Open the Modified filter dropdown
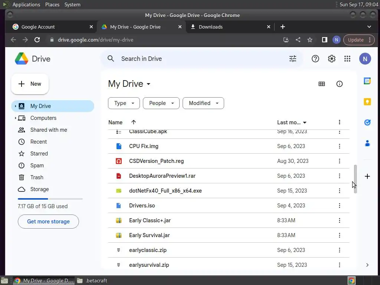Screen dimensions: 380x285 point(203,103)
